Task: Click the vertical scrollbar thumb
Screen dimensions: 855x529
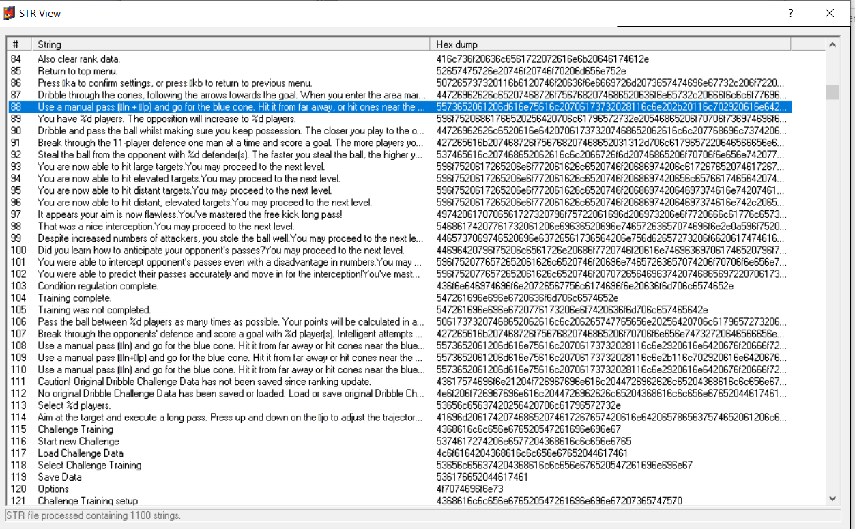Action: coord(832,91)
